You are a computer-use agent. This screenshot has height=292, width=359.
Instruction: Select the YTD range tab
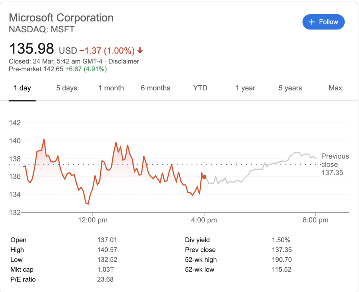pos(200,88)
